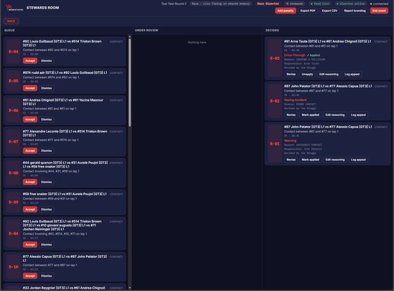This screenshot has width=394, height=291.
Task: Click the R-02 incident number badge
Action: (x=275, y=101)
